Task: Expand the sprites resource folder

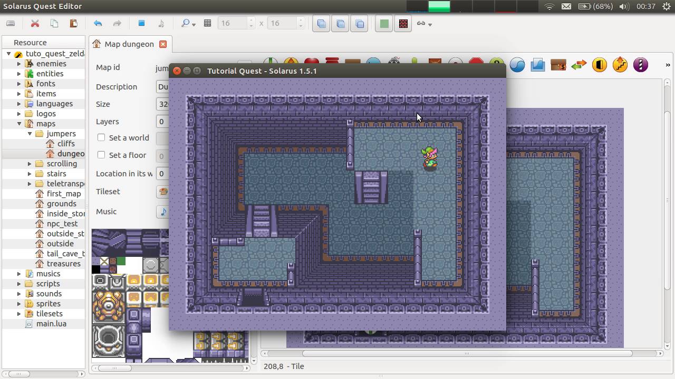Action: click(x=20, y=304)
